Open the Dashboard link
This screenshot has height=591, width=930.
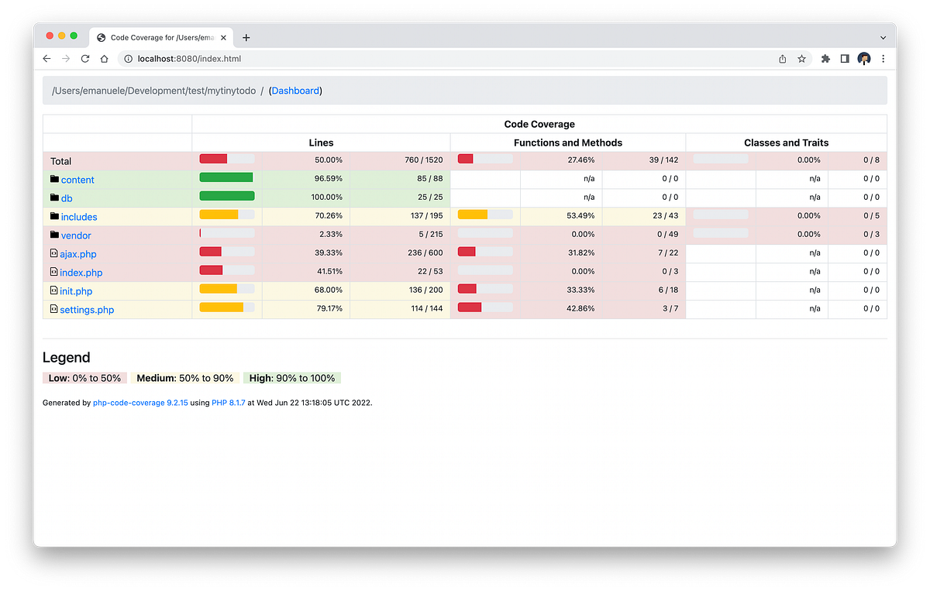pyautogui.click(x=295, y=91)
